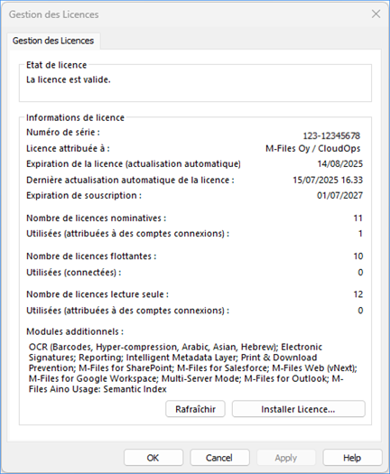The image size is (390, 474).
Task: Click 'Expiration de souscription :' label
Action: (84, 195)
